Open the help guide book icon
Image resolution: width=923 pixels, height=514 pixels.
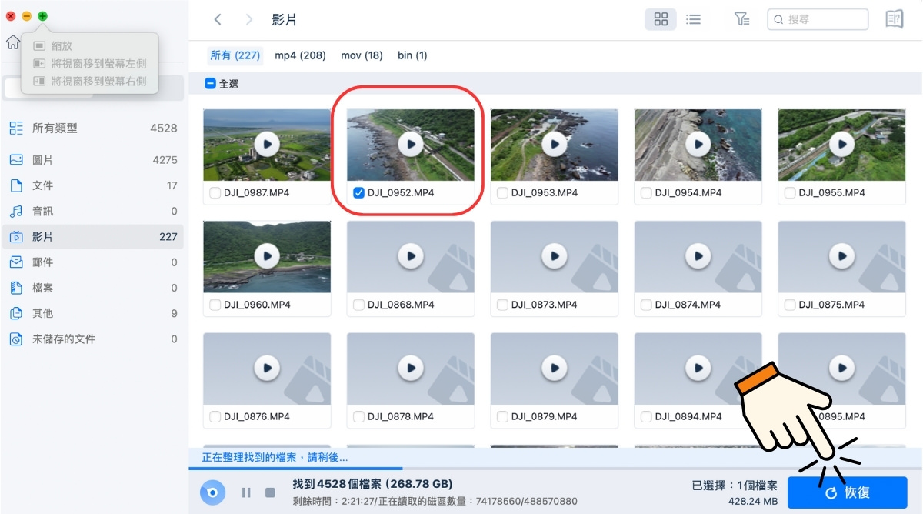click(894, 19)
